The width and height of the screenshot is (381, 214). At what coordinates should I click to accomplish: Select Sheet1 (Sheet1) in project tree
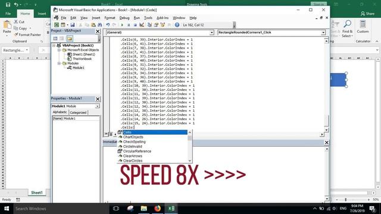point(83,54)
